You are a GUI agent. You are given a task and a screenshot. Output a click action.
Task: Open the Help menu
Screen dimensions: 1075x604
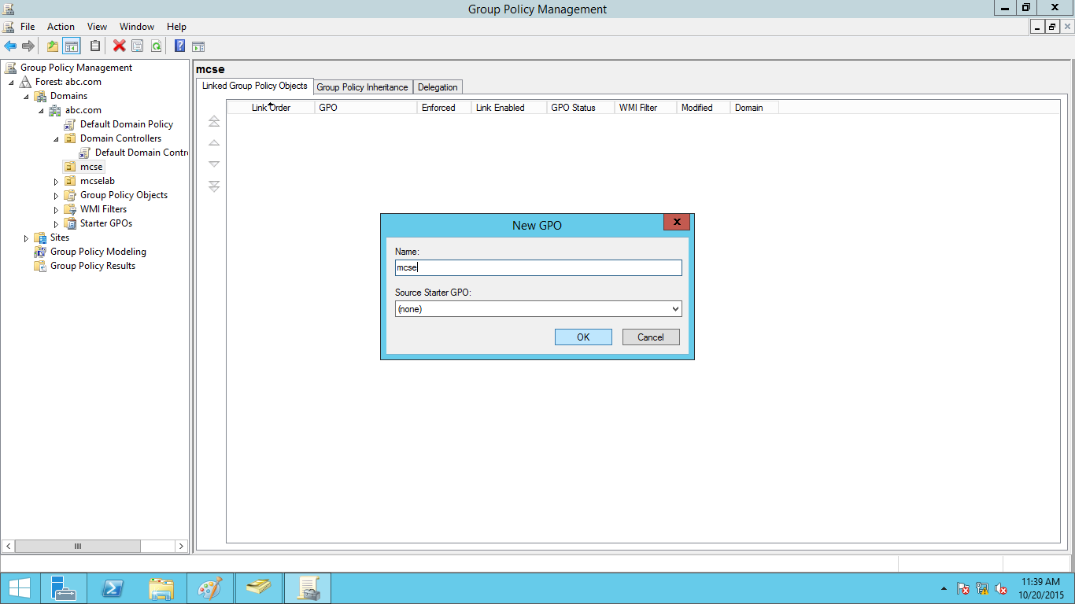(176, 27)
